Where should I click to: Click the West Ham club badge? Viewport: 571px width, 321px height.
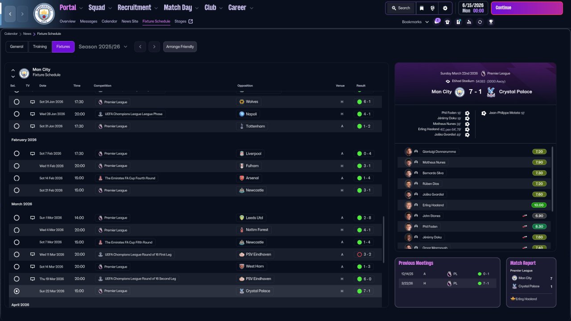pyautogui.click(x=242, y=267)
